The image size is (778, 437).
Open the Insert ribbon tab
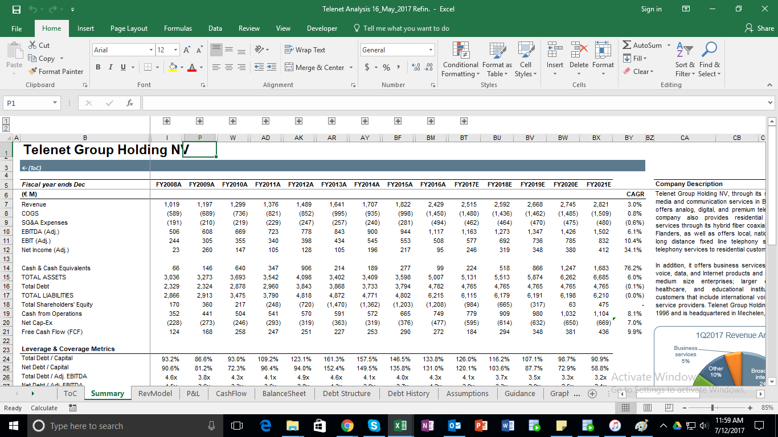coord(86,28)
